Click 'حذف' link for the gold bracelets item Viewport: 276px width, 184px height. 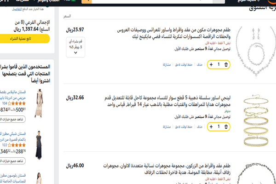[x=200, y=126]
